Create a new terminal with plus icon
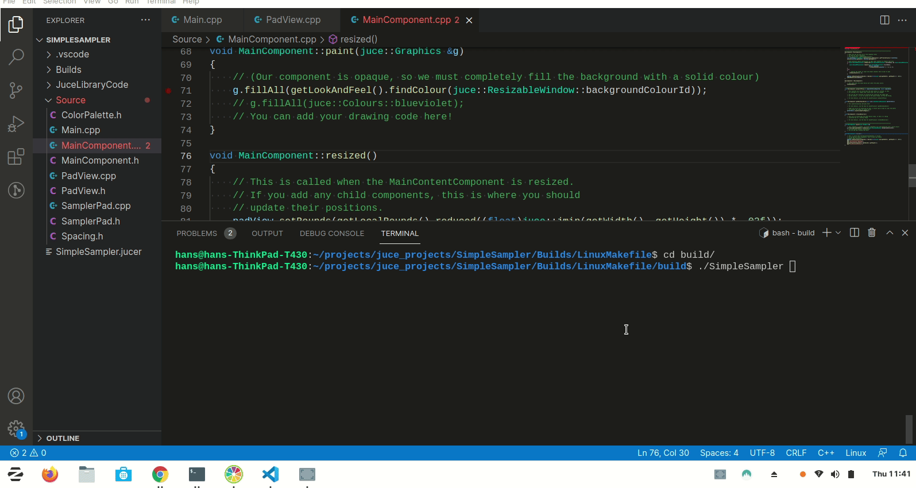 tap(826, 233)
